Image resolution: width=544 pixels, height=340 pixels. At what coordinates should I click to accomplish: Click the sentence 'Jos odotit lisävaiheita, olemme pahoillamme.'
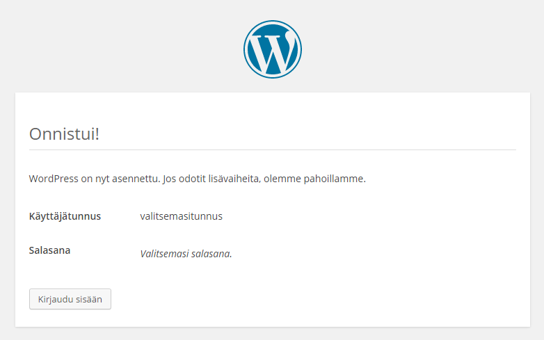(264, 179)
